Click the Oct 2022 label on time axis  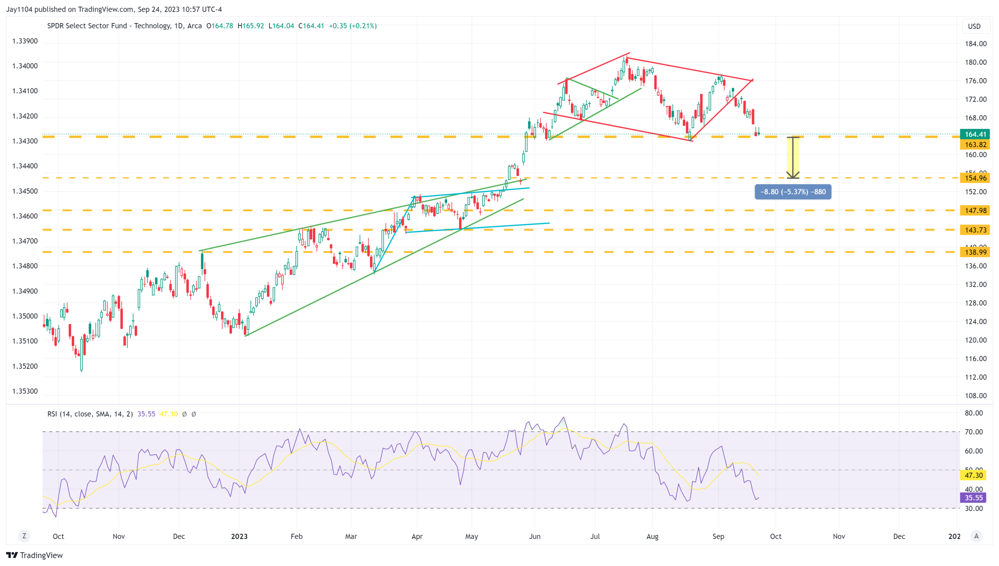pyautogui.click(x=58, y=536)
